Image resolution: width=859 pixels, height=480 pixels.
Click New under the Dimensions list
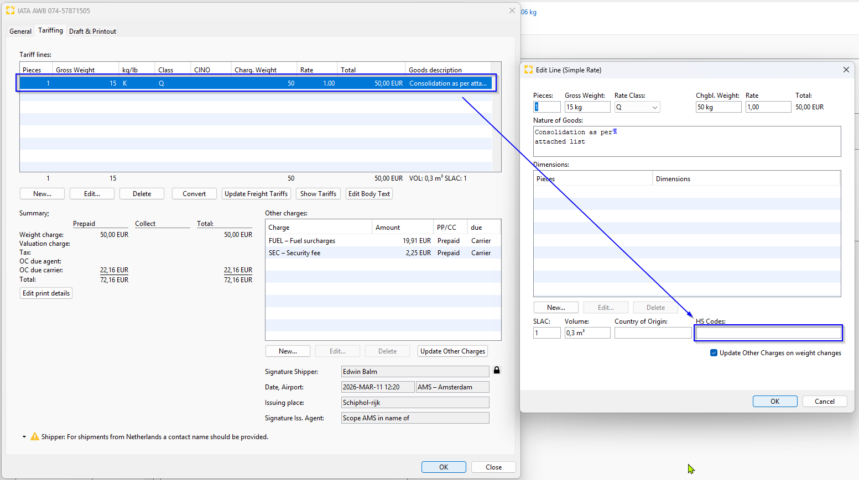556,308
